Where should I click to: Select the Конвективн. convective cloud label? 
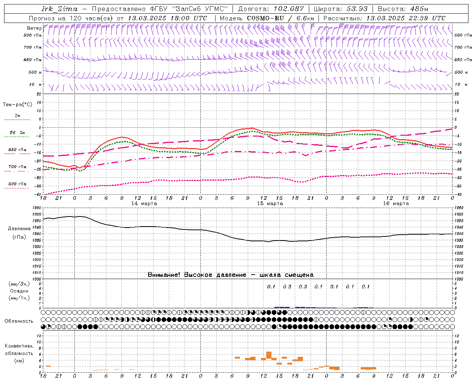point(19,346)
